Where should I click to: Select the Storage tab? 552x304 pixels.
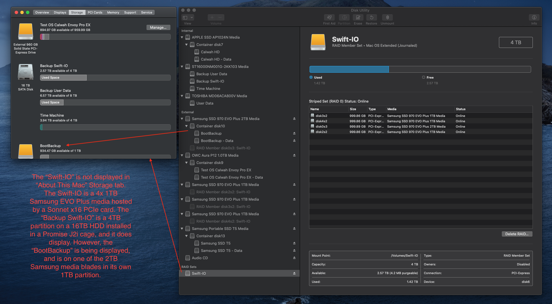pos(77,12)
